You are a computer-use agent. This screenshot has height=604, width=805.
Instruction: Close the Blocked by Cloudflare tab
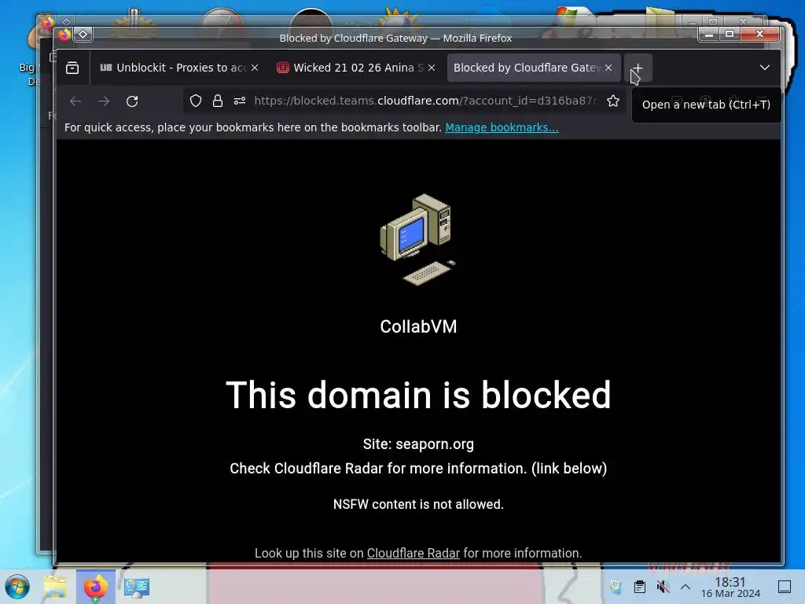pos(608,68)
